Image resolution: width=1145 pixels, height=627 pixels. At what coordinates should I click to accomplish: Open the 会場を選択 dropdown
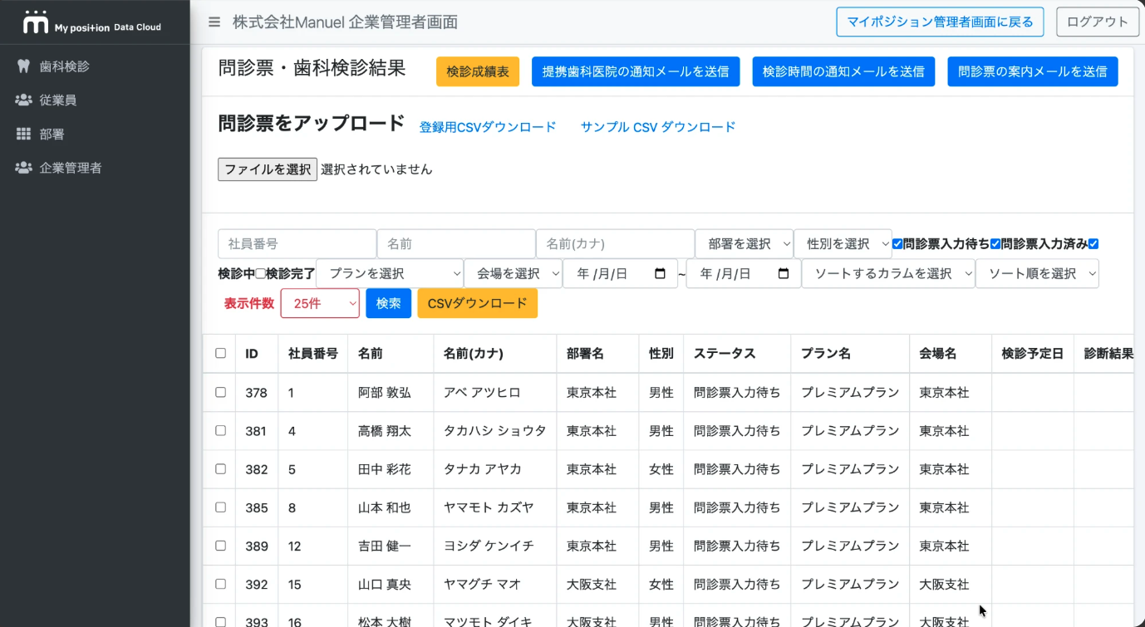514,273
